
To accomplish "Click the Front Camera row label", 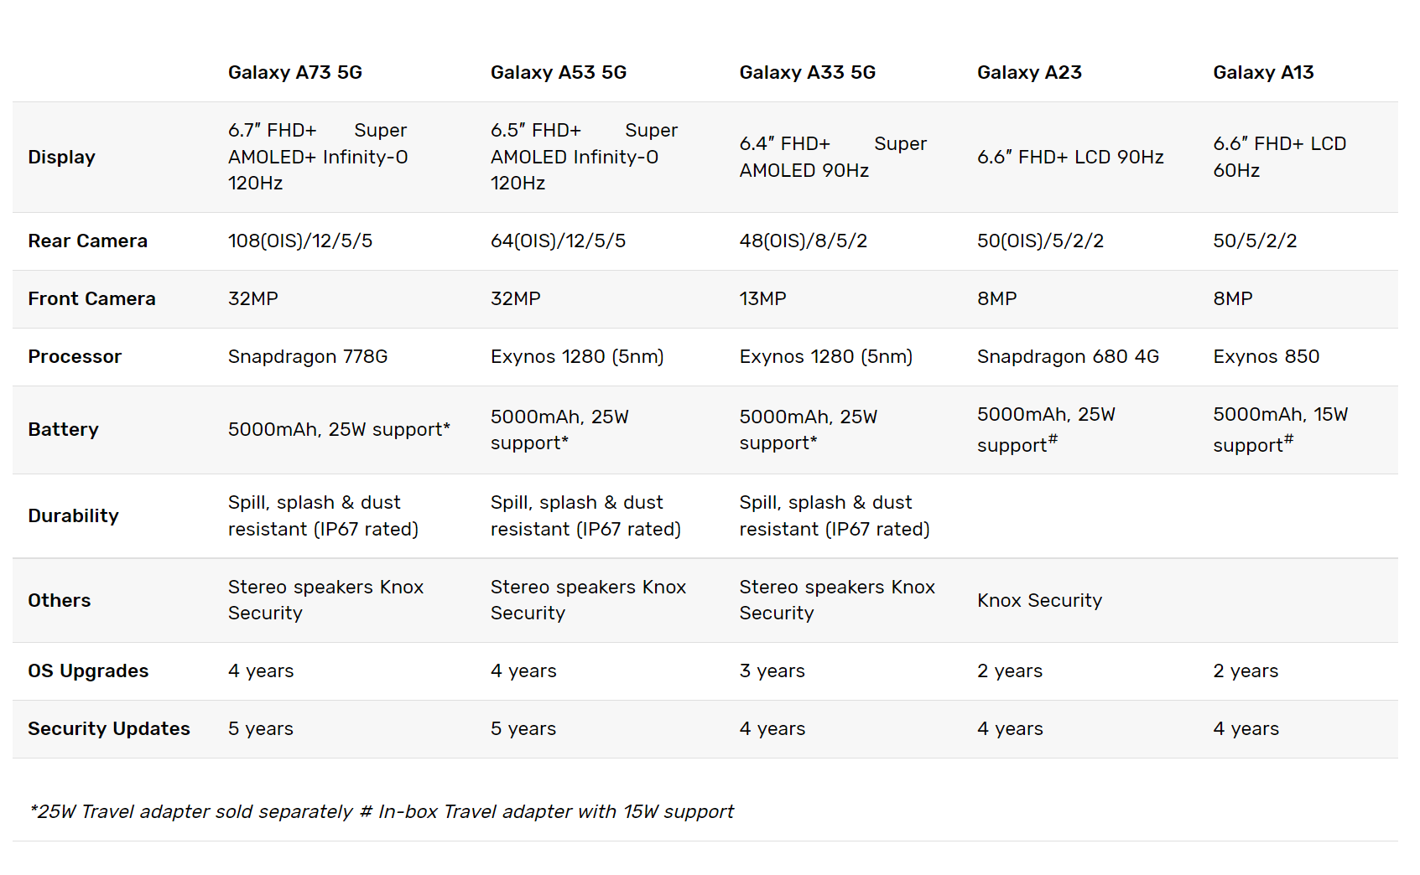I will (x=91, y=299).
